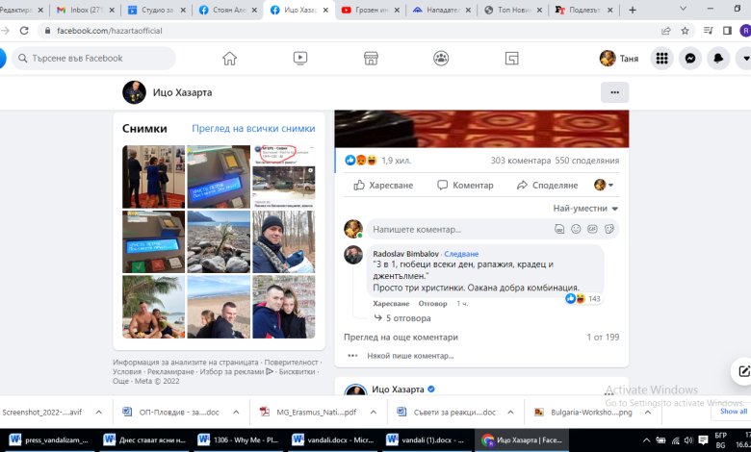The height and width of the screenshot is (452, 751).
Task: Open a new browser tab with plus
Action: [633, 10]
